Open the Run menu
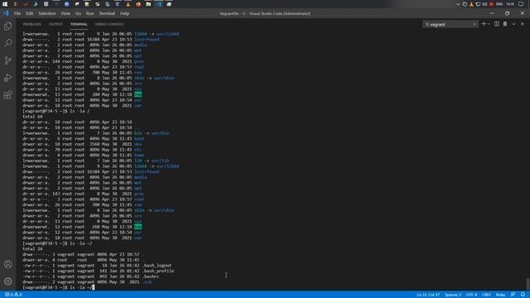Image resolution: width=530 pixels, height=298 pixels. coord(90,13)
